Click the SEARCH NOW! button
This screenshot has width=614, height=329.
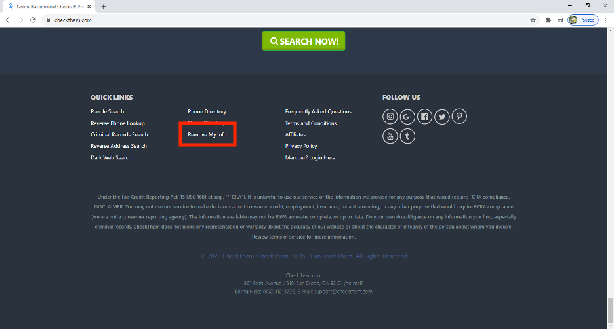coord(304,41)
